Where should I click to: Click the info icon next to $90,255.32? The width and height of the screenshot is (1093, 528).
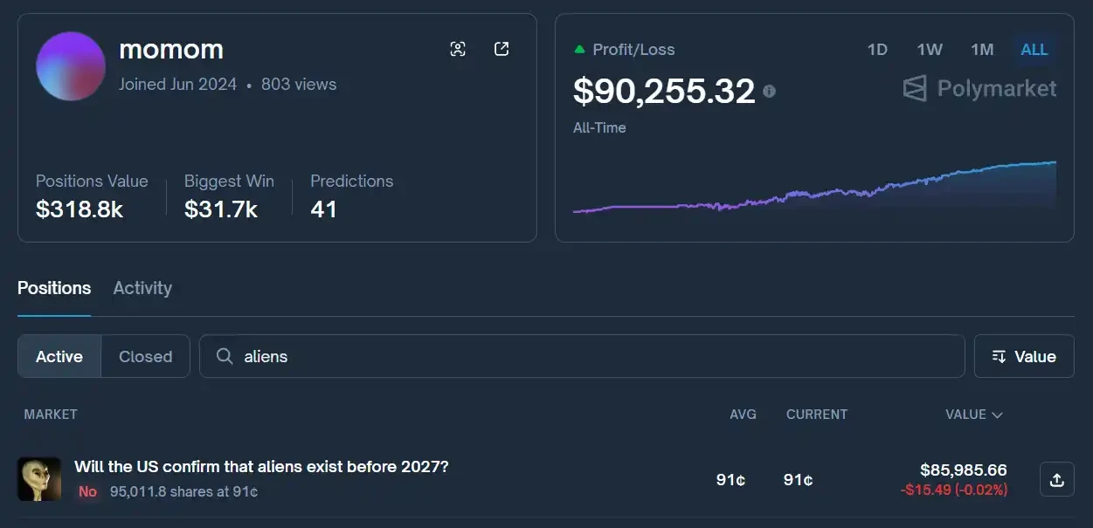click(x=769, y=91)
